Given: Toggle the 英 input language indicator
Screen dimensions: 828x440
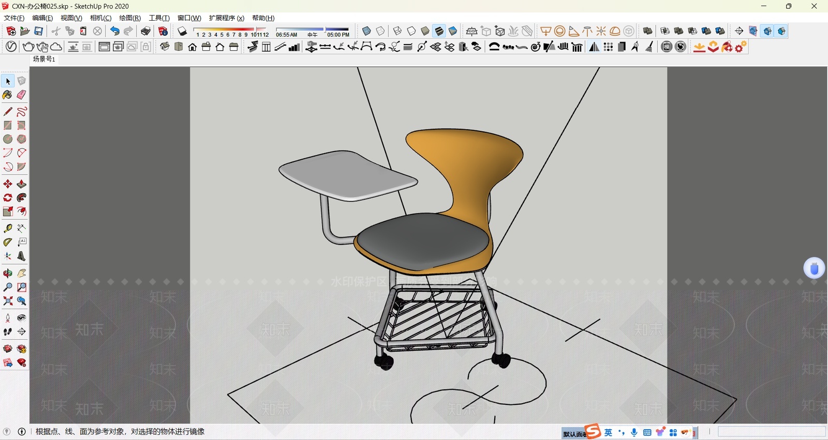Looking at the screenshot, I should tap(608, 432).
